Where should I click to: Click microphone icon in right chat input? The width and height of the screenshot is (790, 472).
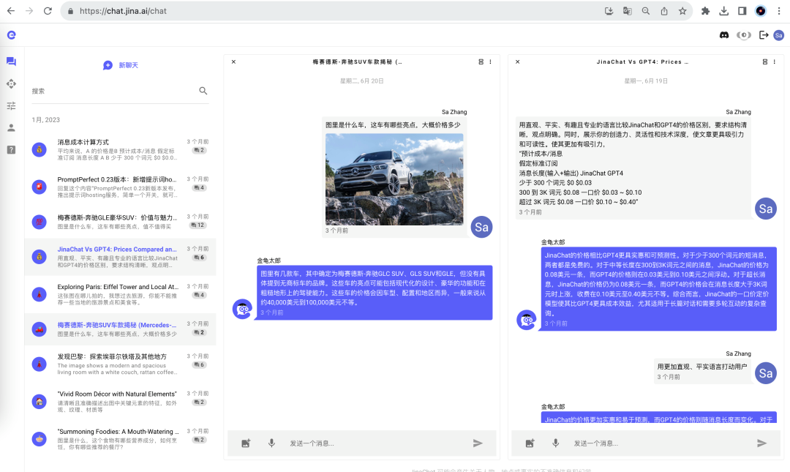point(555,443)
